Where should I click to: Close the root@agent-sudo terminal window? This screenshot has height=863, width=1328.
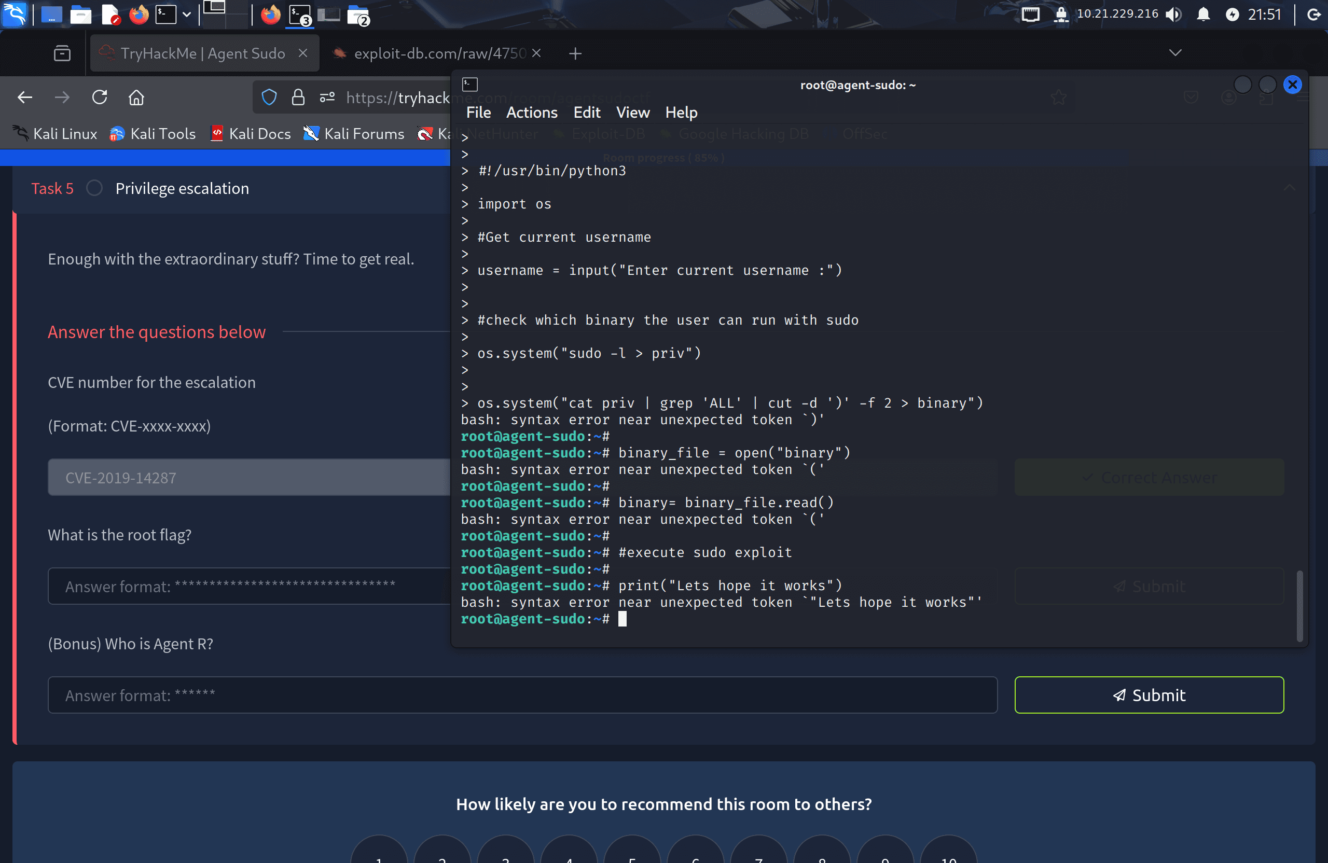[1292, 85]
